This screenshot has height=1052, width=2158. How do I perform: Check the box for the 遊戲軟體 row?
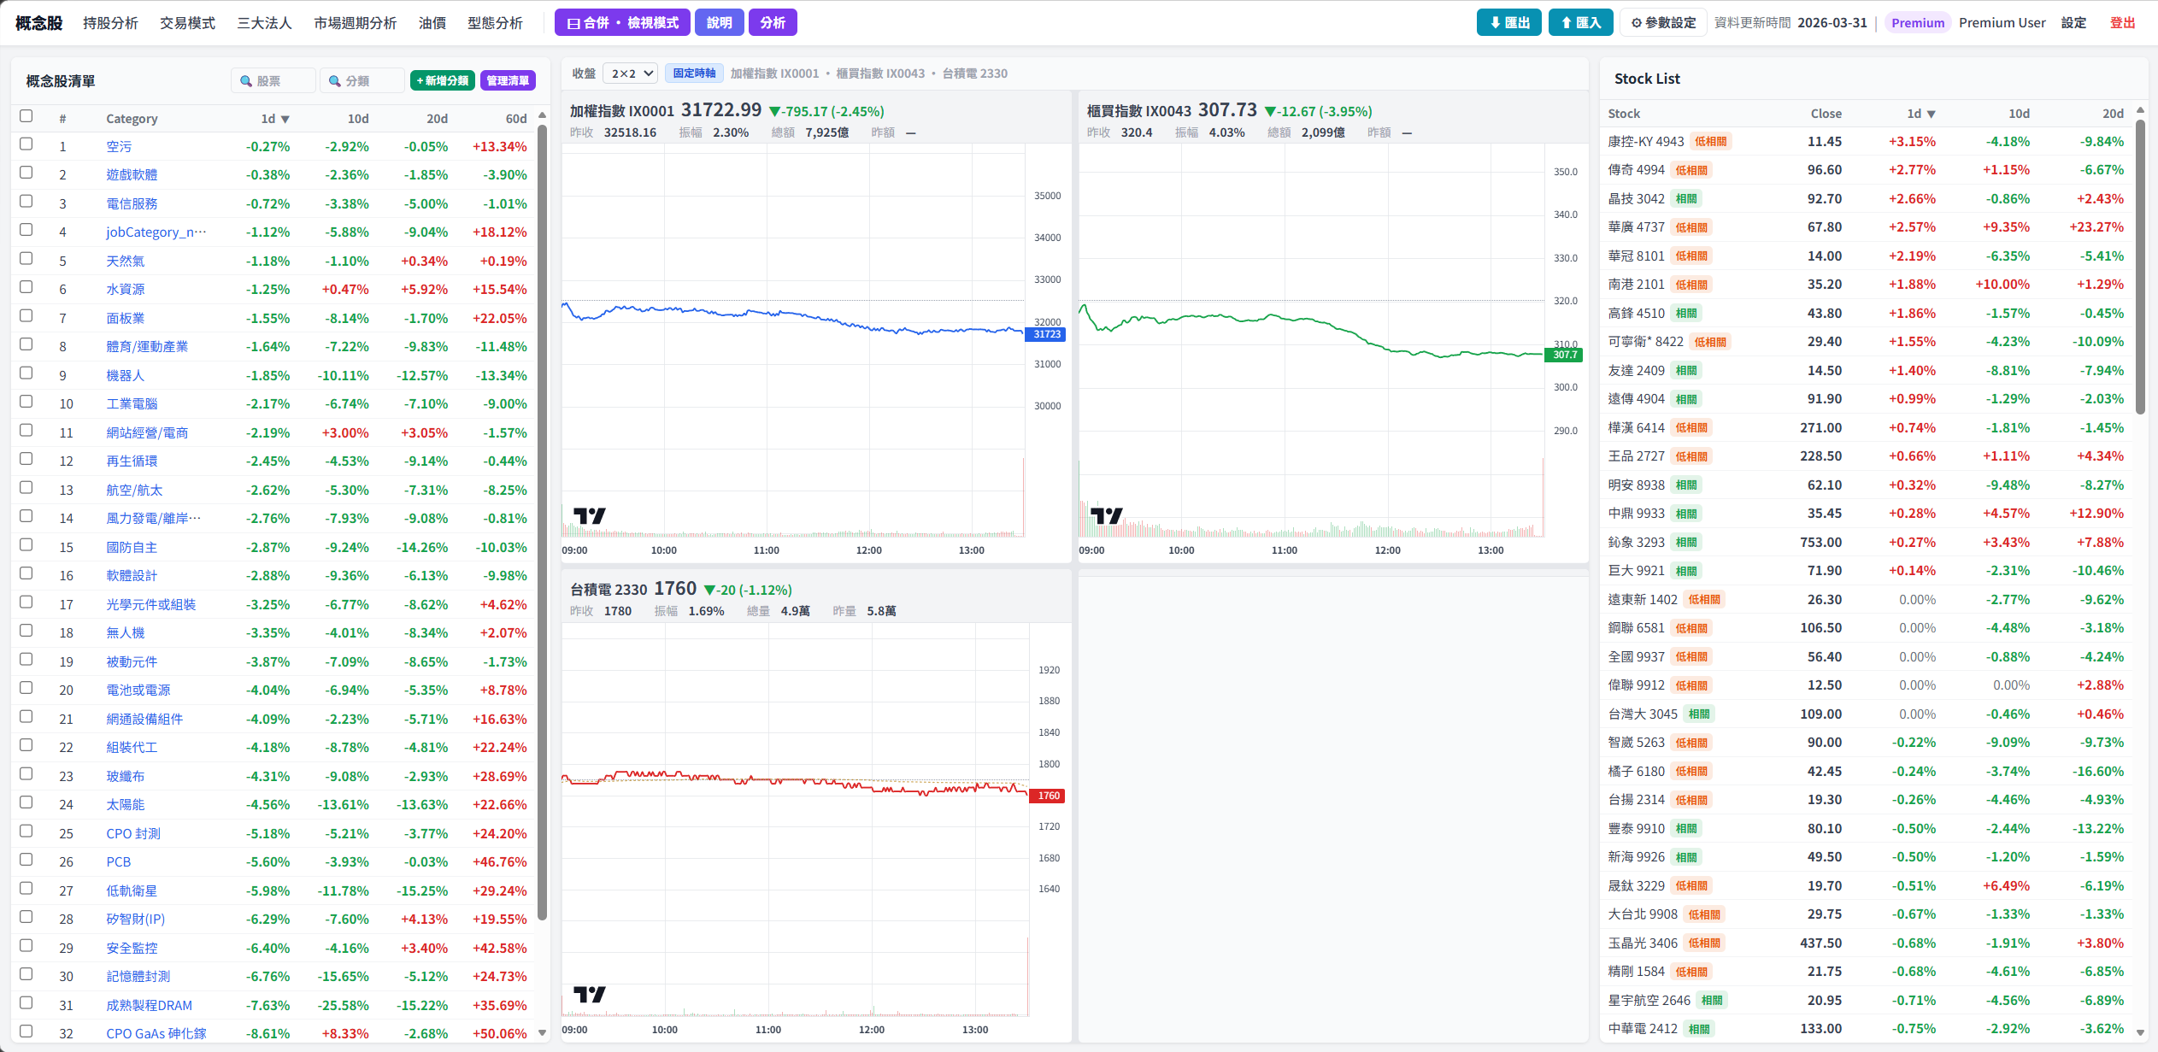click(26, 173)
